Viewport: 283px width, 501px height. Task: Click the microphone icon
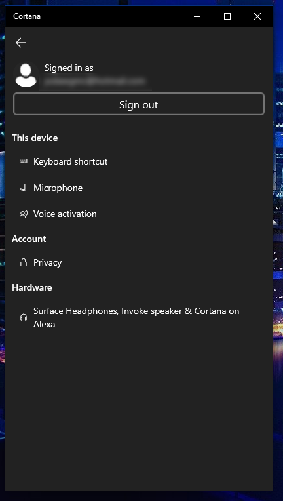click(x=24, y=188)
